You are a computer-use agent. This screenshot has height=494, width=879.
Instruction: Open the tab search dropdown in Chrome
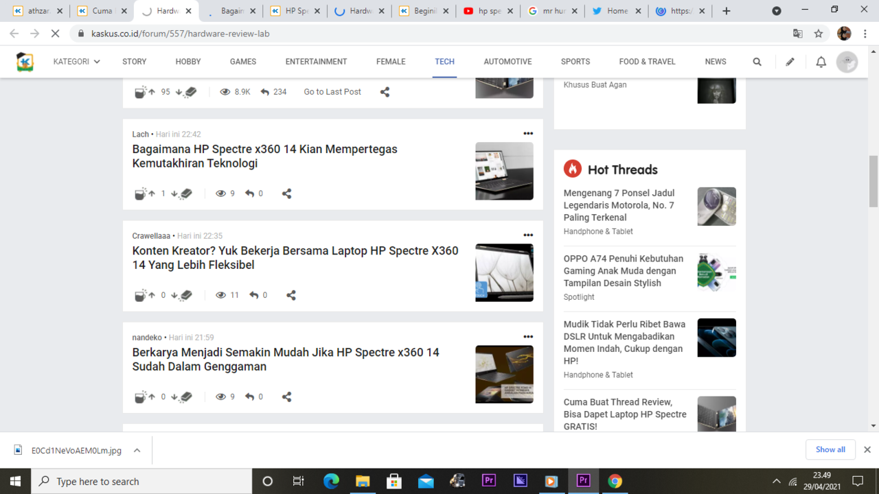pyautogui.click(x=777, y=11)
